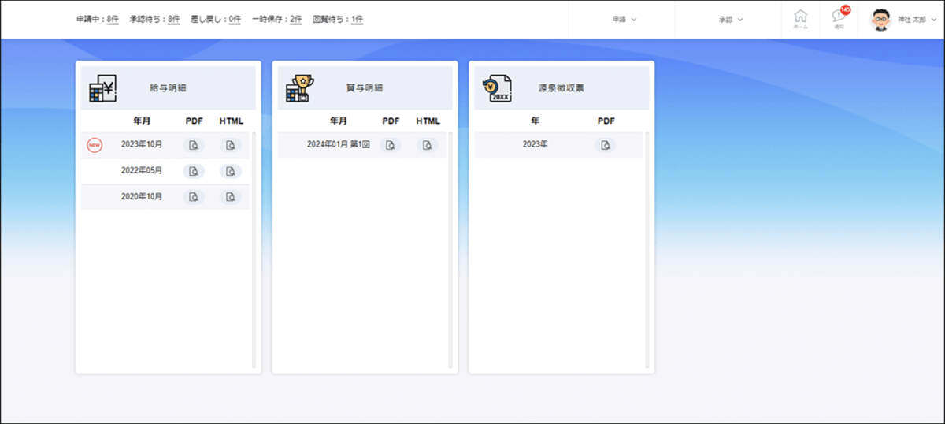Click the 給与明細 calculator yen icon
Screen dimensions: 945x424
(103, 88)
